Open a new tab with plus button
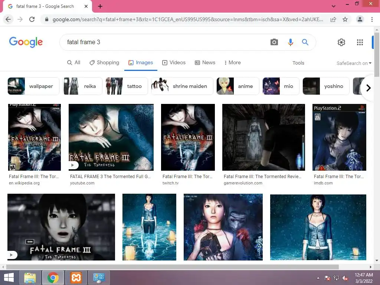380x285 pixels. coord(100,7)
